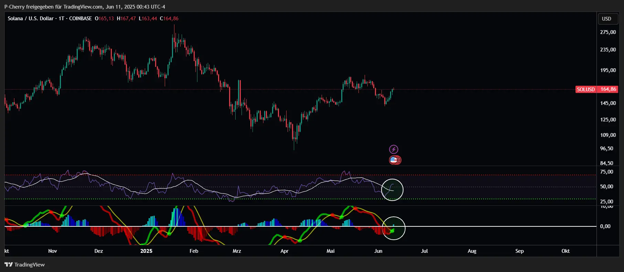Viewport: 624px width, 272px height.
Task: Click the Nov label on time axis
Action: click(x=53, y=251)
